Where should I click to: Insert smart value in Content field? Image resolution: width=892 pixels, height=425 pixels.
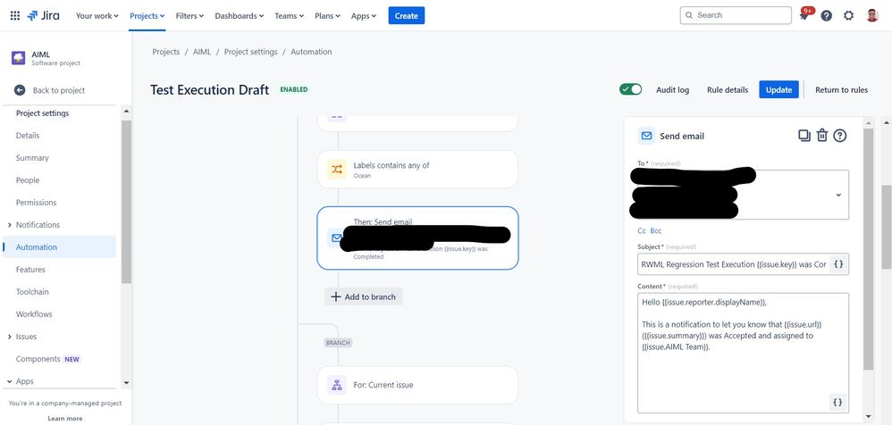[x=837, y=402]
